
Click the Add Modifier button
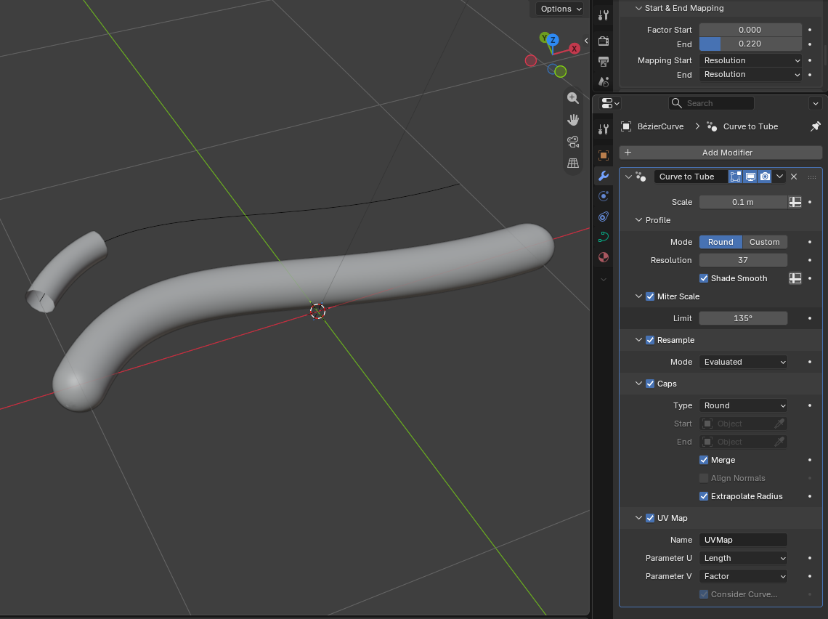(721, 153)
